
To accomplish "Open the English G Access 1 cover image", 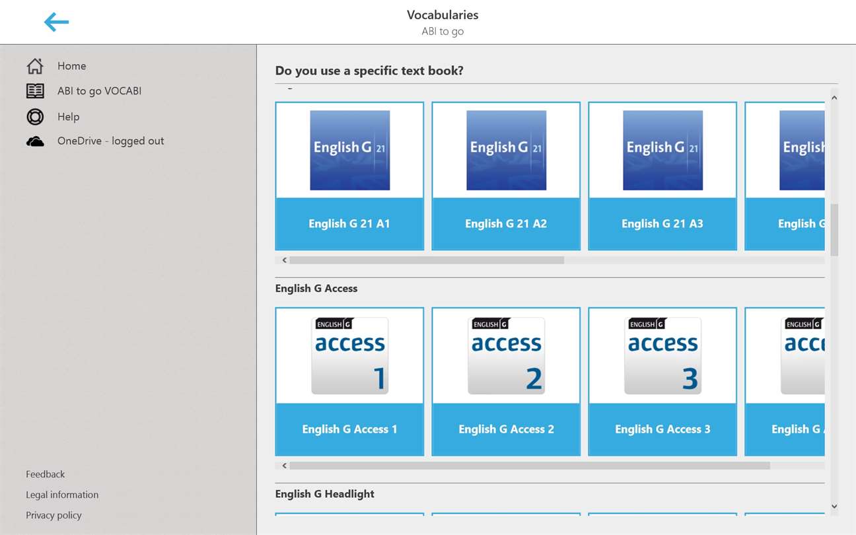I will point(349,356).
